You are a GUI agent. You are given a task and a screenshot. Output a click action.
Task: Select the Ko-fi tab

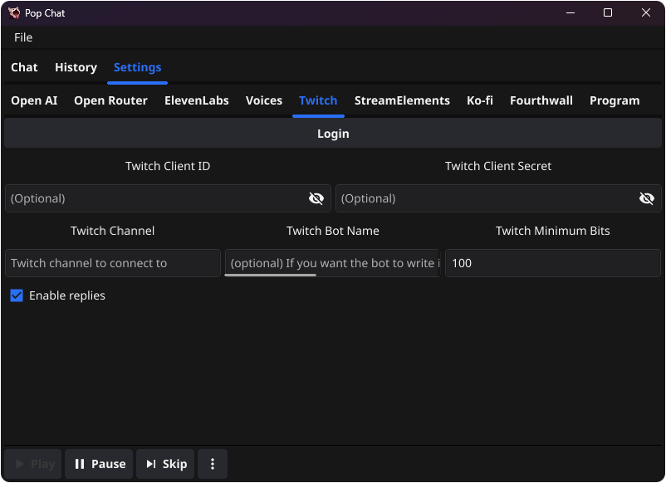tap(479, 100)
